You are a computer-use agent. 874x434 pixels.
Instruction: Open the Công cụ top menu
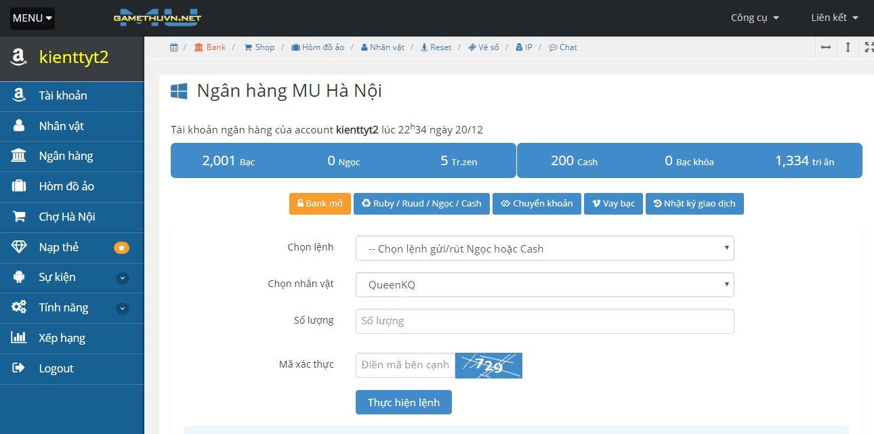pos(755,18)
